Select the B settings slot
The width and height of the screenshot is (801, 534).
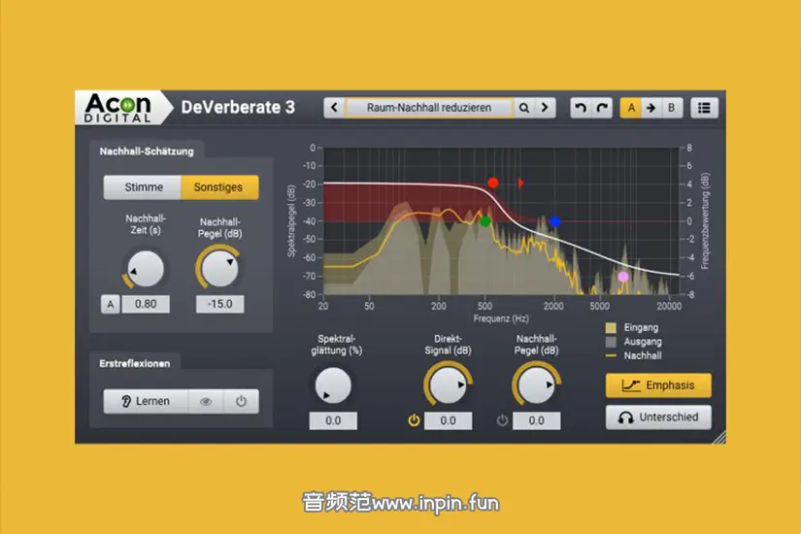click(672, 108)
